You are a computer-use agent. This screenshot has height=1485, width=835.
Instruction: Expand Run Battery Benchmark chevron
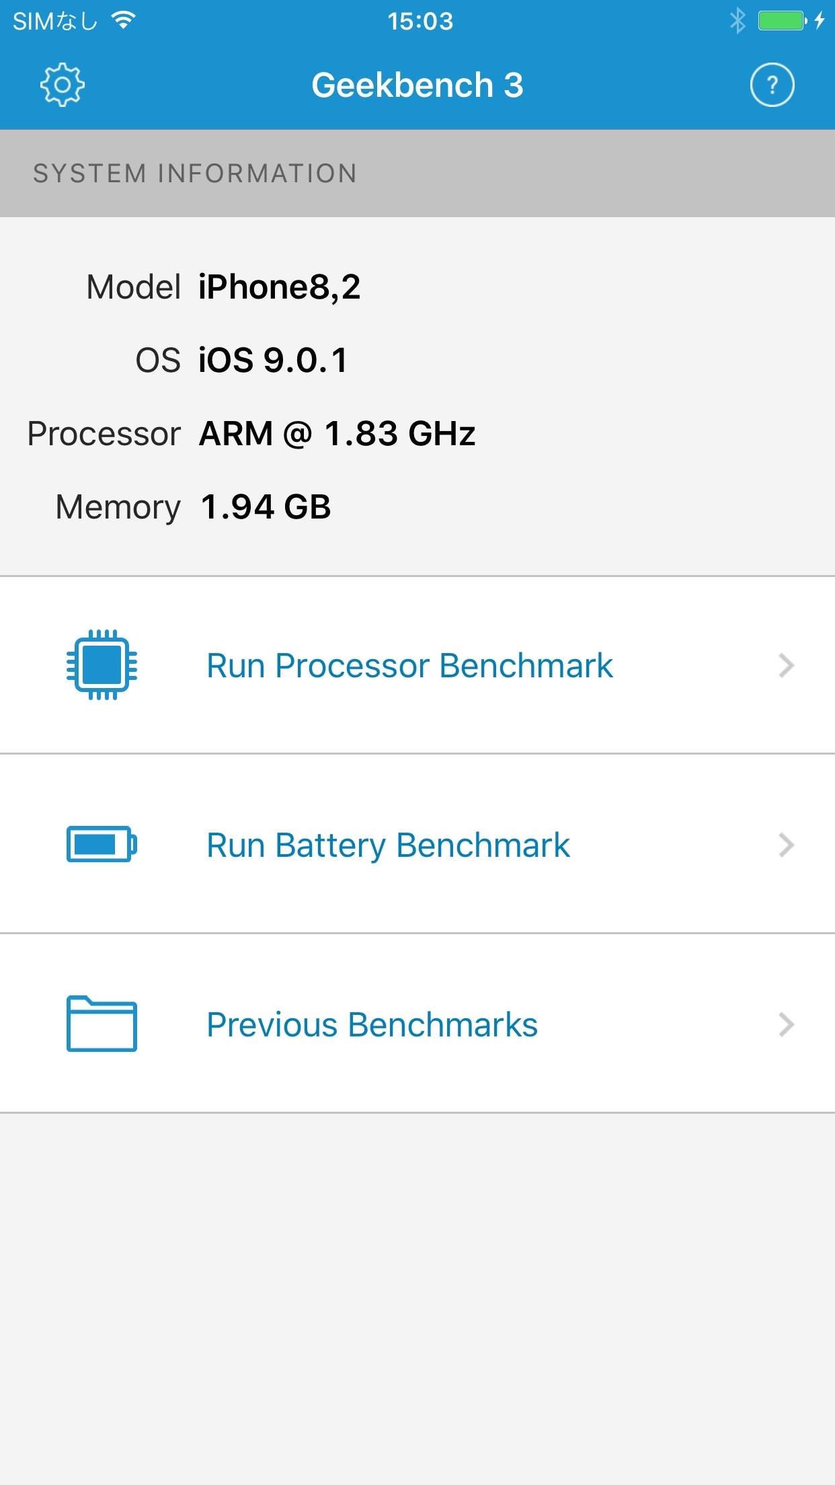point(786,845)
